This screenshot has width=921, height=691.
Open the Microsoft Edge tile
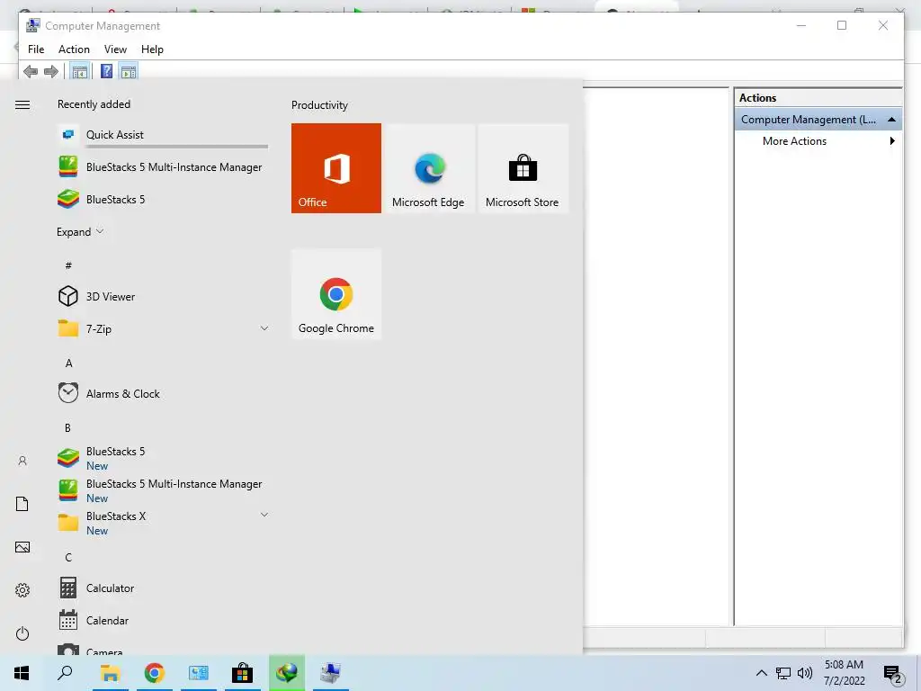428,168
